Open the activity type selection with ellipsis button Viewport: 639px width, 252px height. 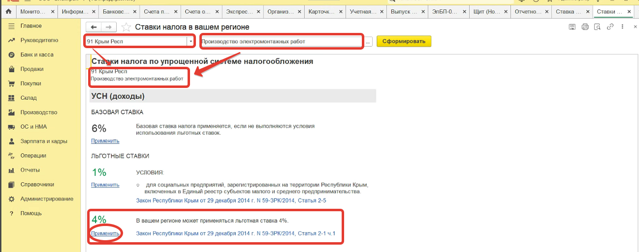tap(368, 42)
